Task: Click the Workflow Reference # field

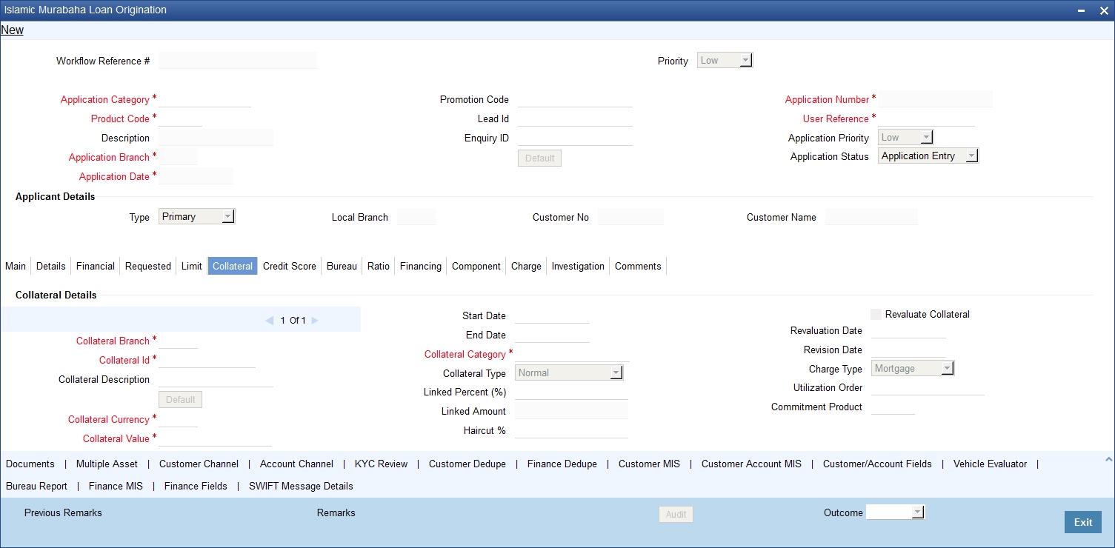Action: point(238,61)
